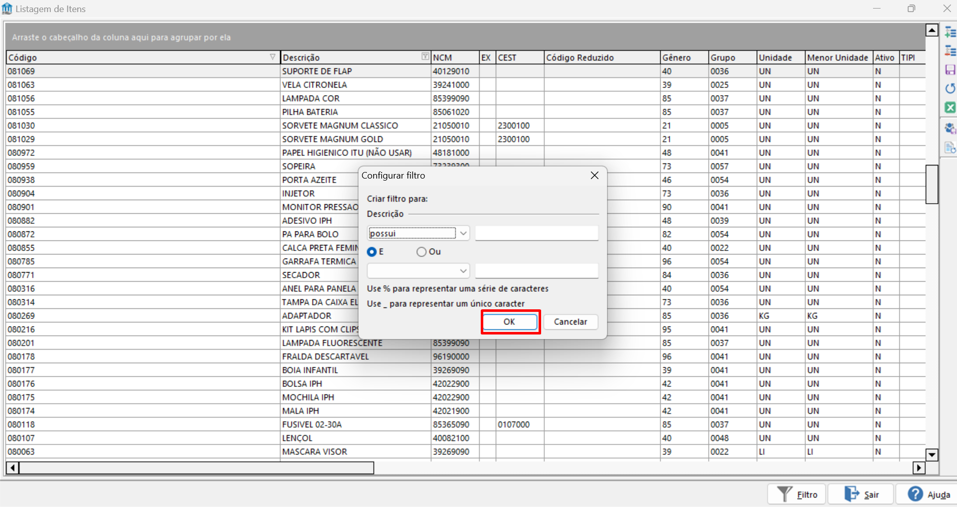Click the purple save layout icon
957x507 pixels.
(x=950, y=69)
